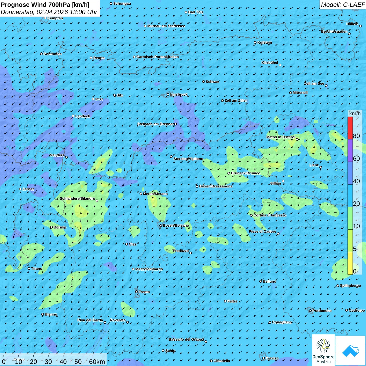
Task: Click the 'Schio' label
Action: pyautogui.click(x=170, y=351)
